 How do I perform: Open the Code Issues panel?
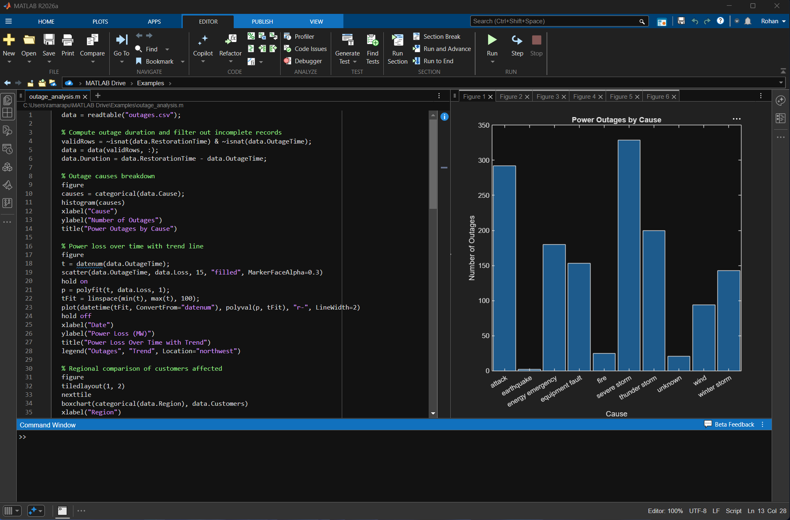[305, 49]
